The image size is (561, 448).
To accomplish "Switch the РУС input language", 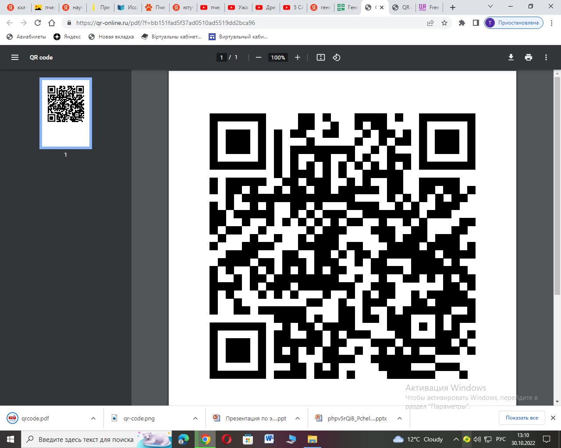I will click(501, 439).
